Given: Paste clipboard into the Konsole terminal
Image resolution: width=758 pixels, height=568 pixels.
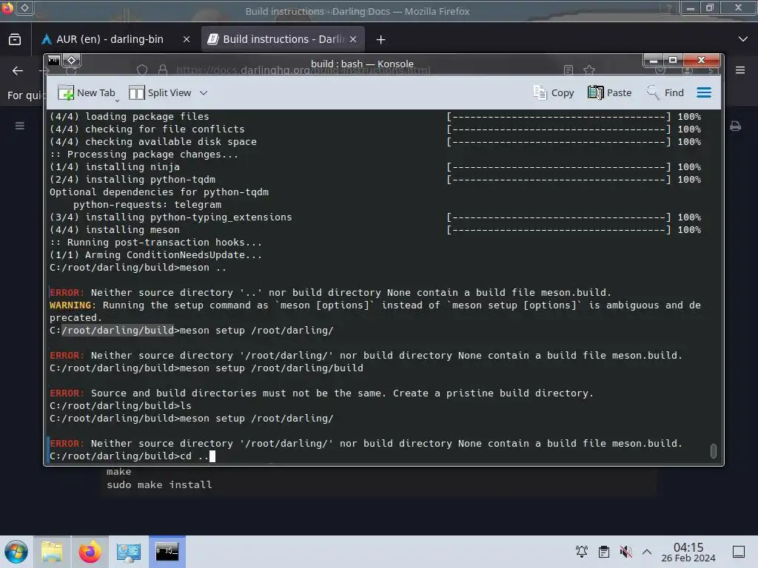Looking at the screenshot, I should pos(610,92).
